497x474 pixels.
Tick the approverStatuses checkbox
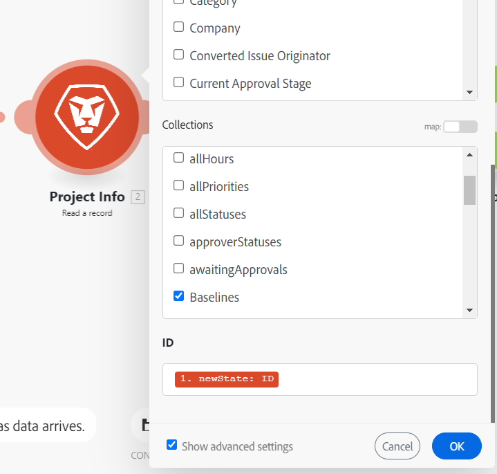click(178, 241)
